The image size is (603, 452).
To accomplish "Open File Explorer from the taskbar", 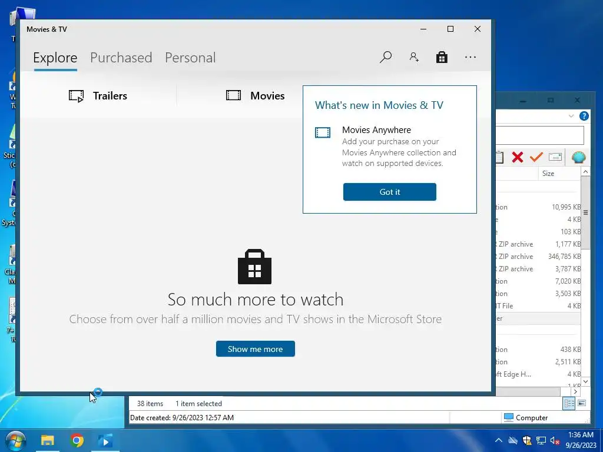I will click(x=48, y=440).
